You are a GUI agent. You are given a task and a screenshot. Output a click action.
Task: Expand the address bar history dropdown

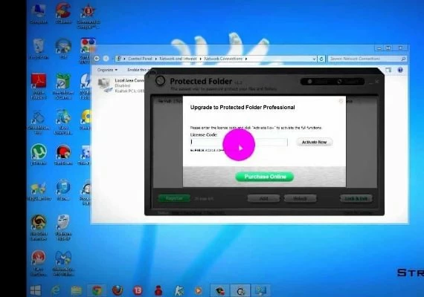314,59
